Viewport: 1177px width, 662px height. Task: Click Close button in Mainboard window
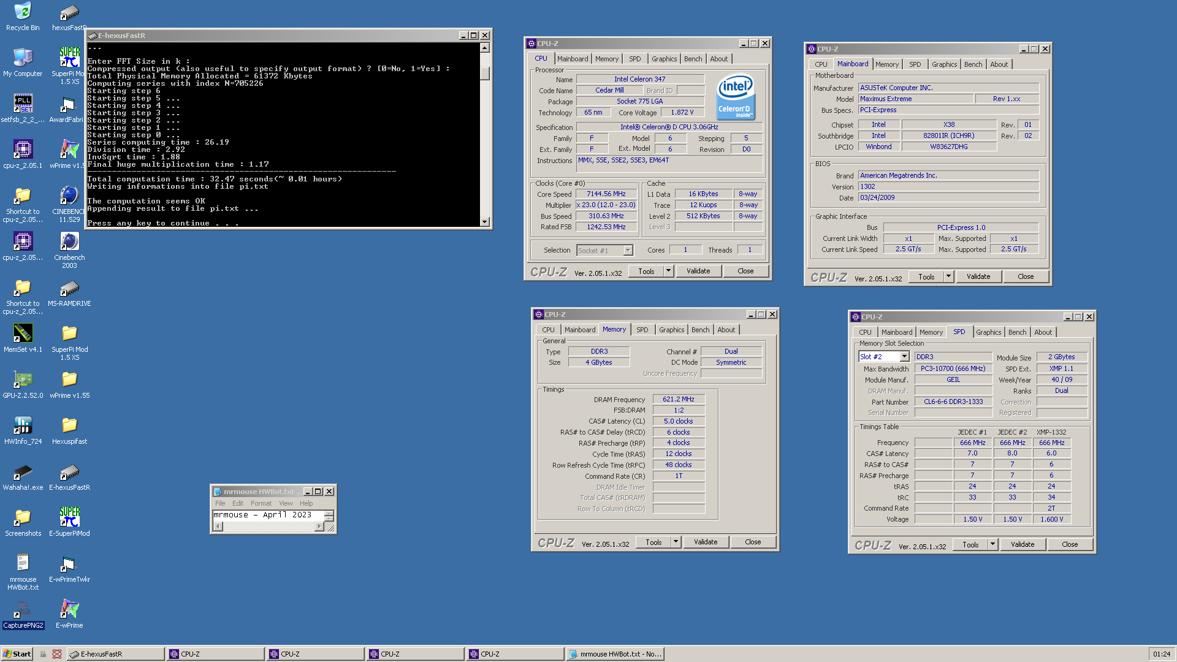tap(1026, 276)
